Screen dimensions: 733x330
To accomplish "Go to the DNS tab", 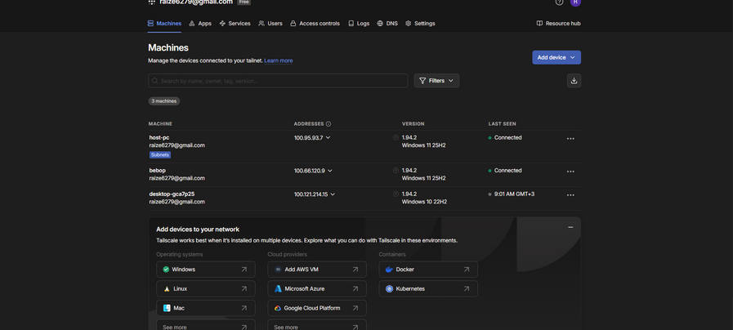I will click(387, 24).
